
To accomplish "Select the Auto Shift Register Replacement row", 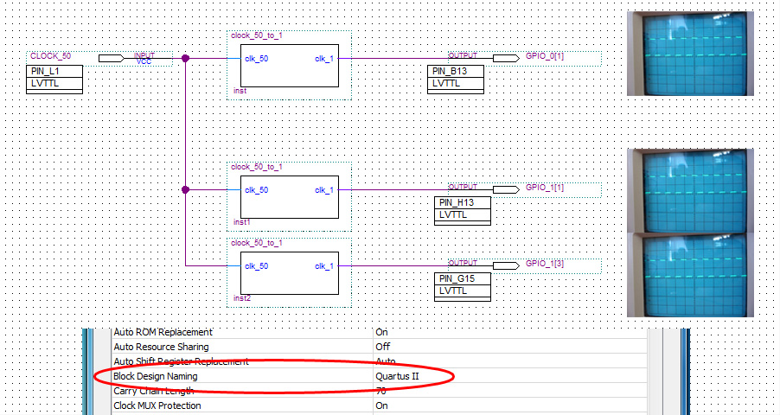I will click(379, 361).
